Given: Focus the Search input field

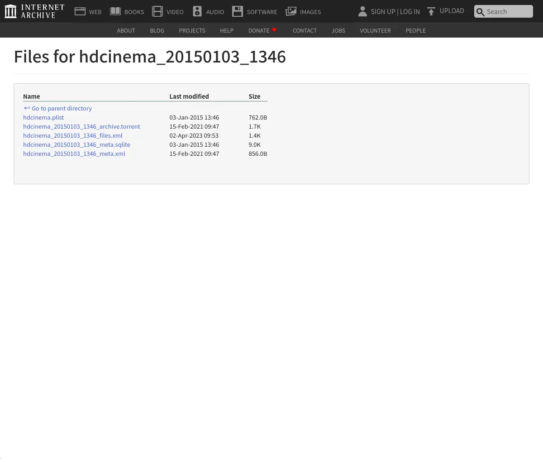Looking at the screenshot, I should pyautogui.click(x=504, y=12).
